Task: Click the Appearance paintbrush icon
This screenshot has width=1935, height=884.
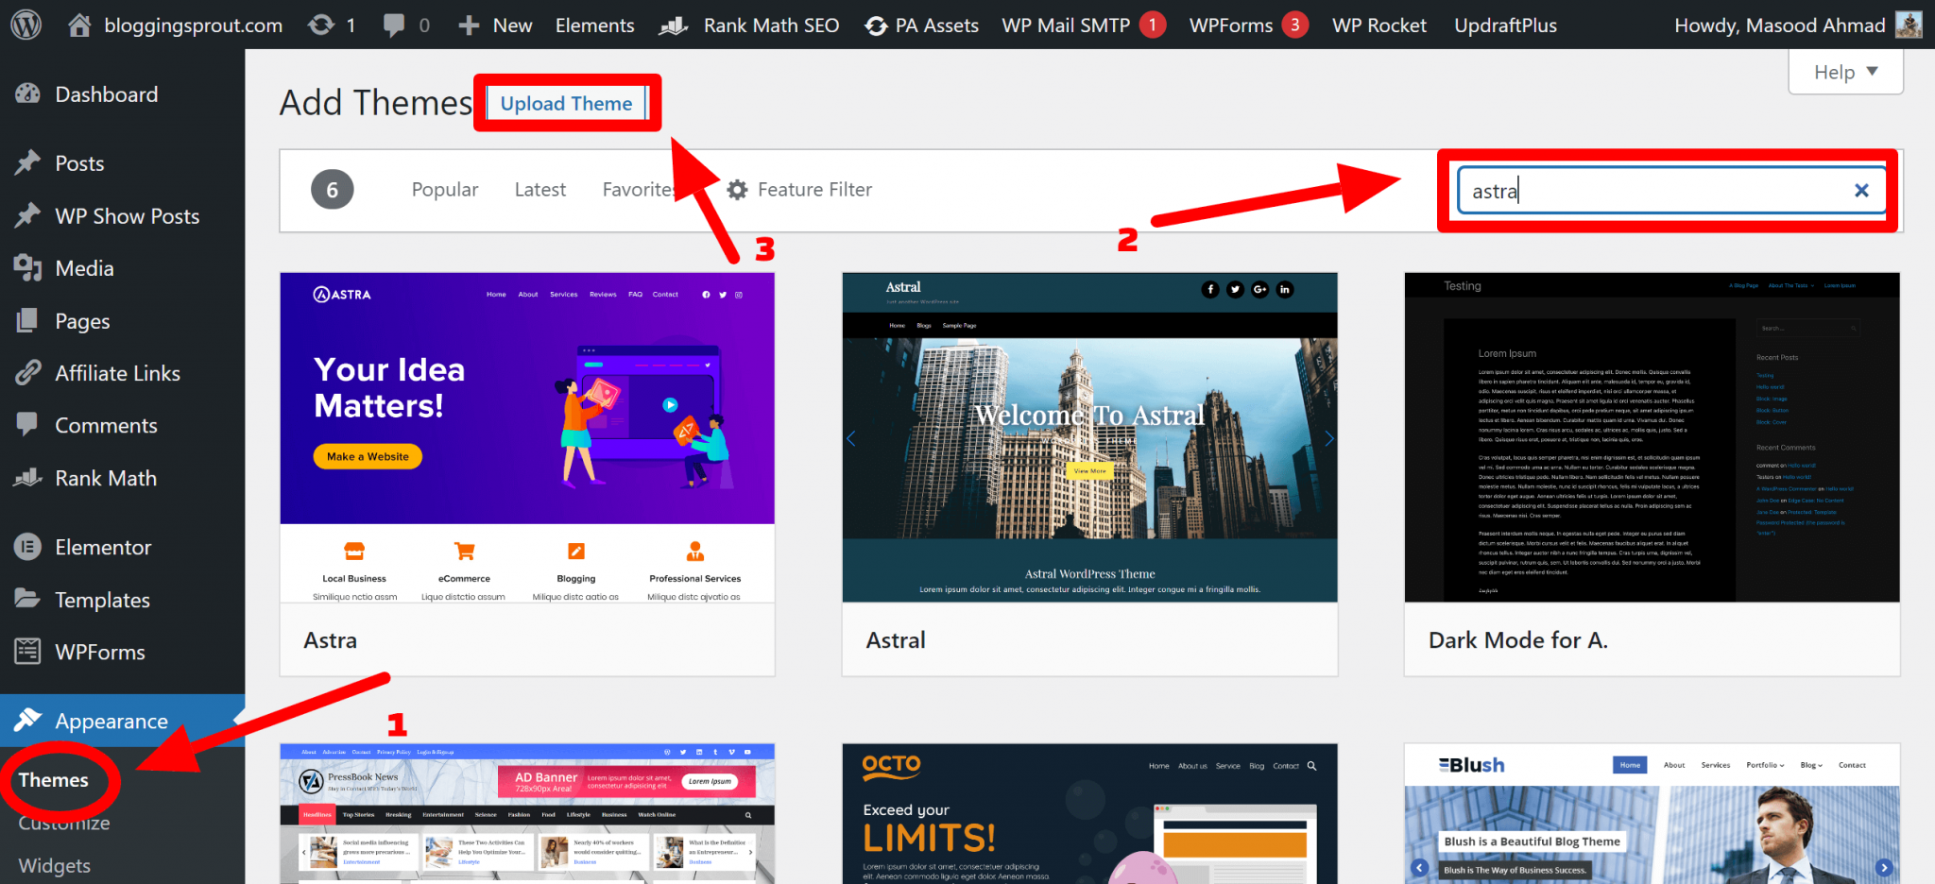Action: tap(27, 721)
